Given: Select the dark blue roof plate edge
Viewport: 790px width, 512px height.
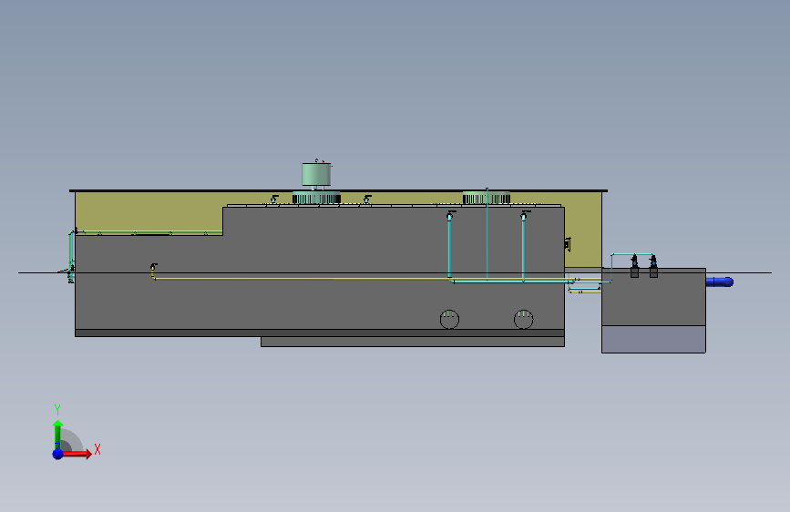Looking at the screenshot, I should pos(338,190).
